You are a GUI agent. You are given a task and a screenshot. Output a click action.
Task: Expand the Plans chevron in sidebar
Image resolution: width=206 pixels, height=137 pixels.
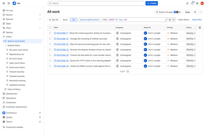(x=40, y=28)
